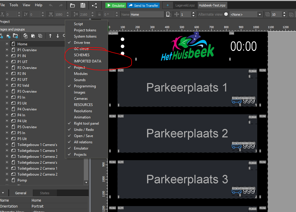Click the Open project folder icon
This screenshot has width=296, height=212.
(73, 5)
